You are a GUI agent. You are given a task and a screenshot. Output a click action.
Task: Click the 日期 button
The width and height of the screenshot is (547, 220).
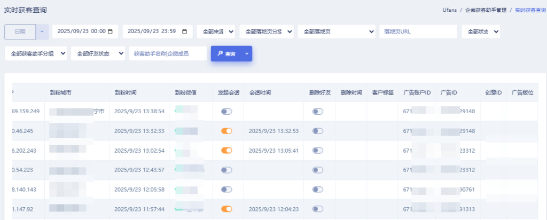tap(20, 32)
